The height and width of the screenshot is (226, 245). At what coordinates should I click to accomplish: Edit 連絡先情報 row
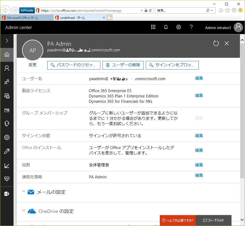pos(199,175)
